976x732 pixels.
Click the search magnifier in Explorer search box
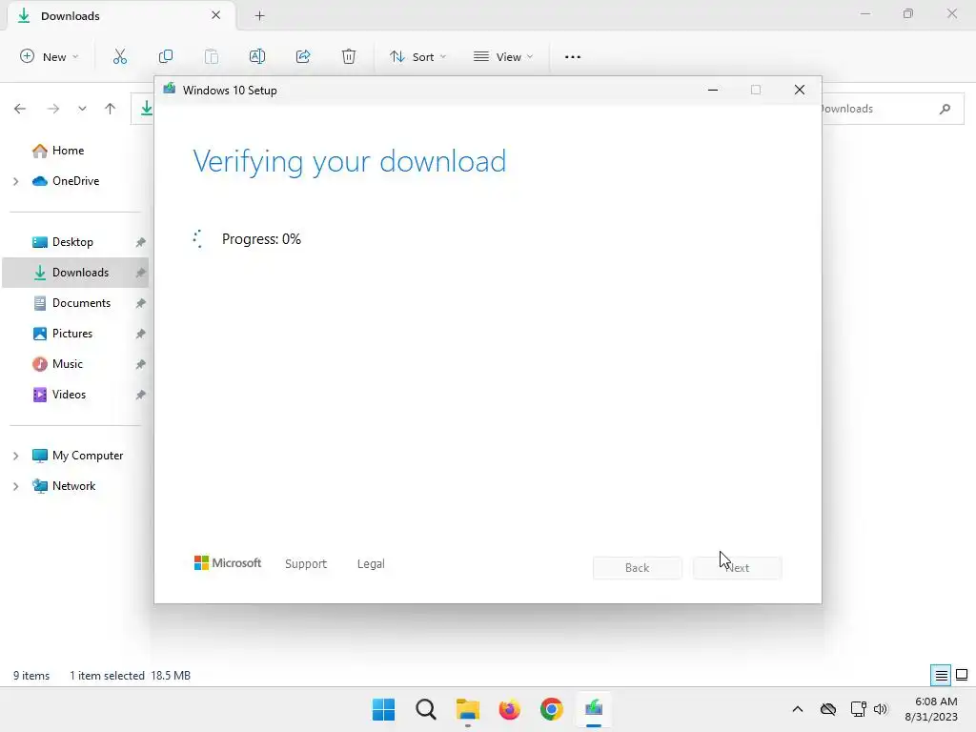coord(945,109)
